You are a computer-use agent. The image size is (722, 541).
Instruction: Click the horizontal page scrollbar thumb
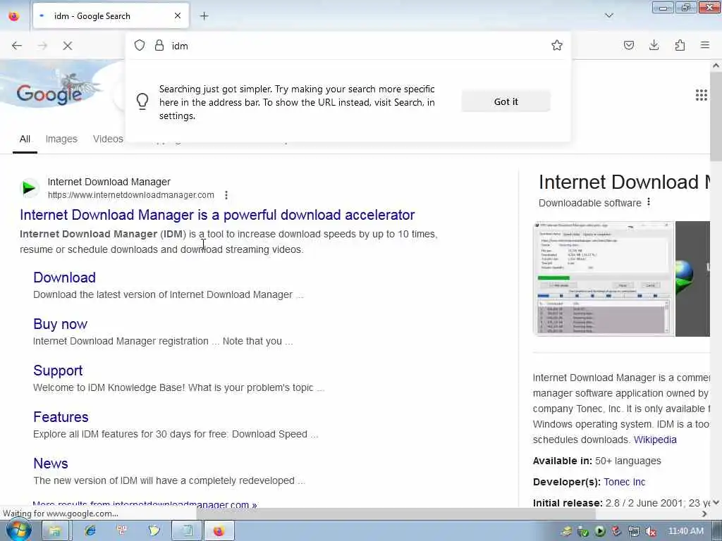pyautogui.click(x=396, y=514)
